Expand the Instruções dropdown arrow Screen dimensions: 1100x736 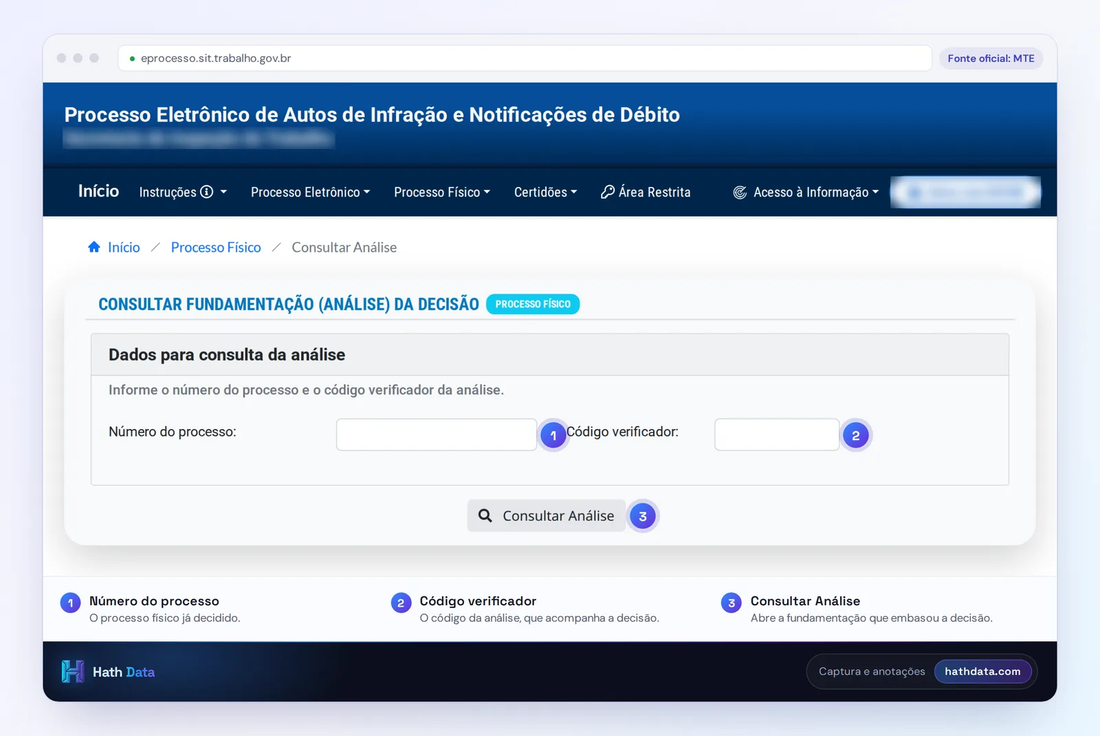click(223, 192)
